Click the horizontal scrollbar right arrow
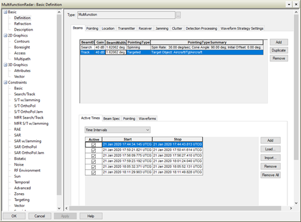301x222 pixels. pyautogui.click(x=291, y=208)
